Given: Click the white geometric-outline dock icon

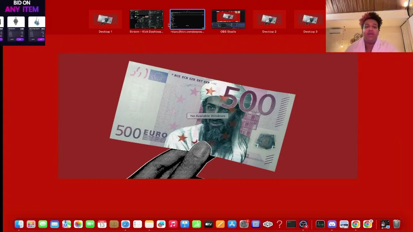Looking at the screenshot, I should pyautogui.click(x=267, y=224).
